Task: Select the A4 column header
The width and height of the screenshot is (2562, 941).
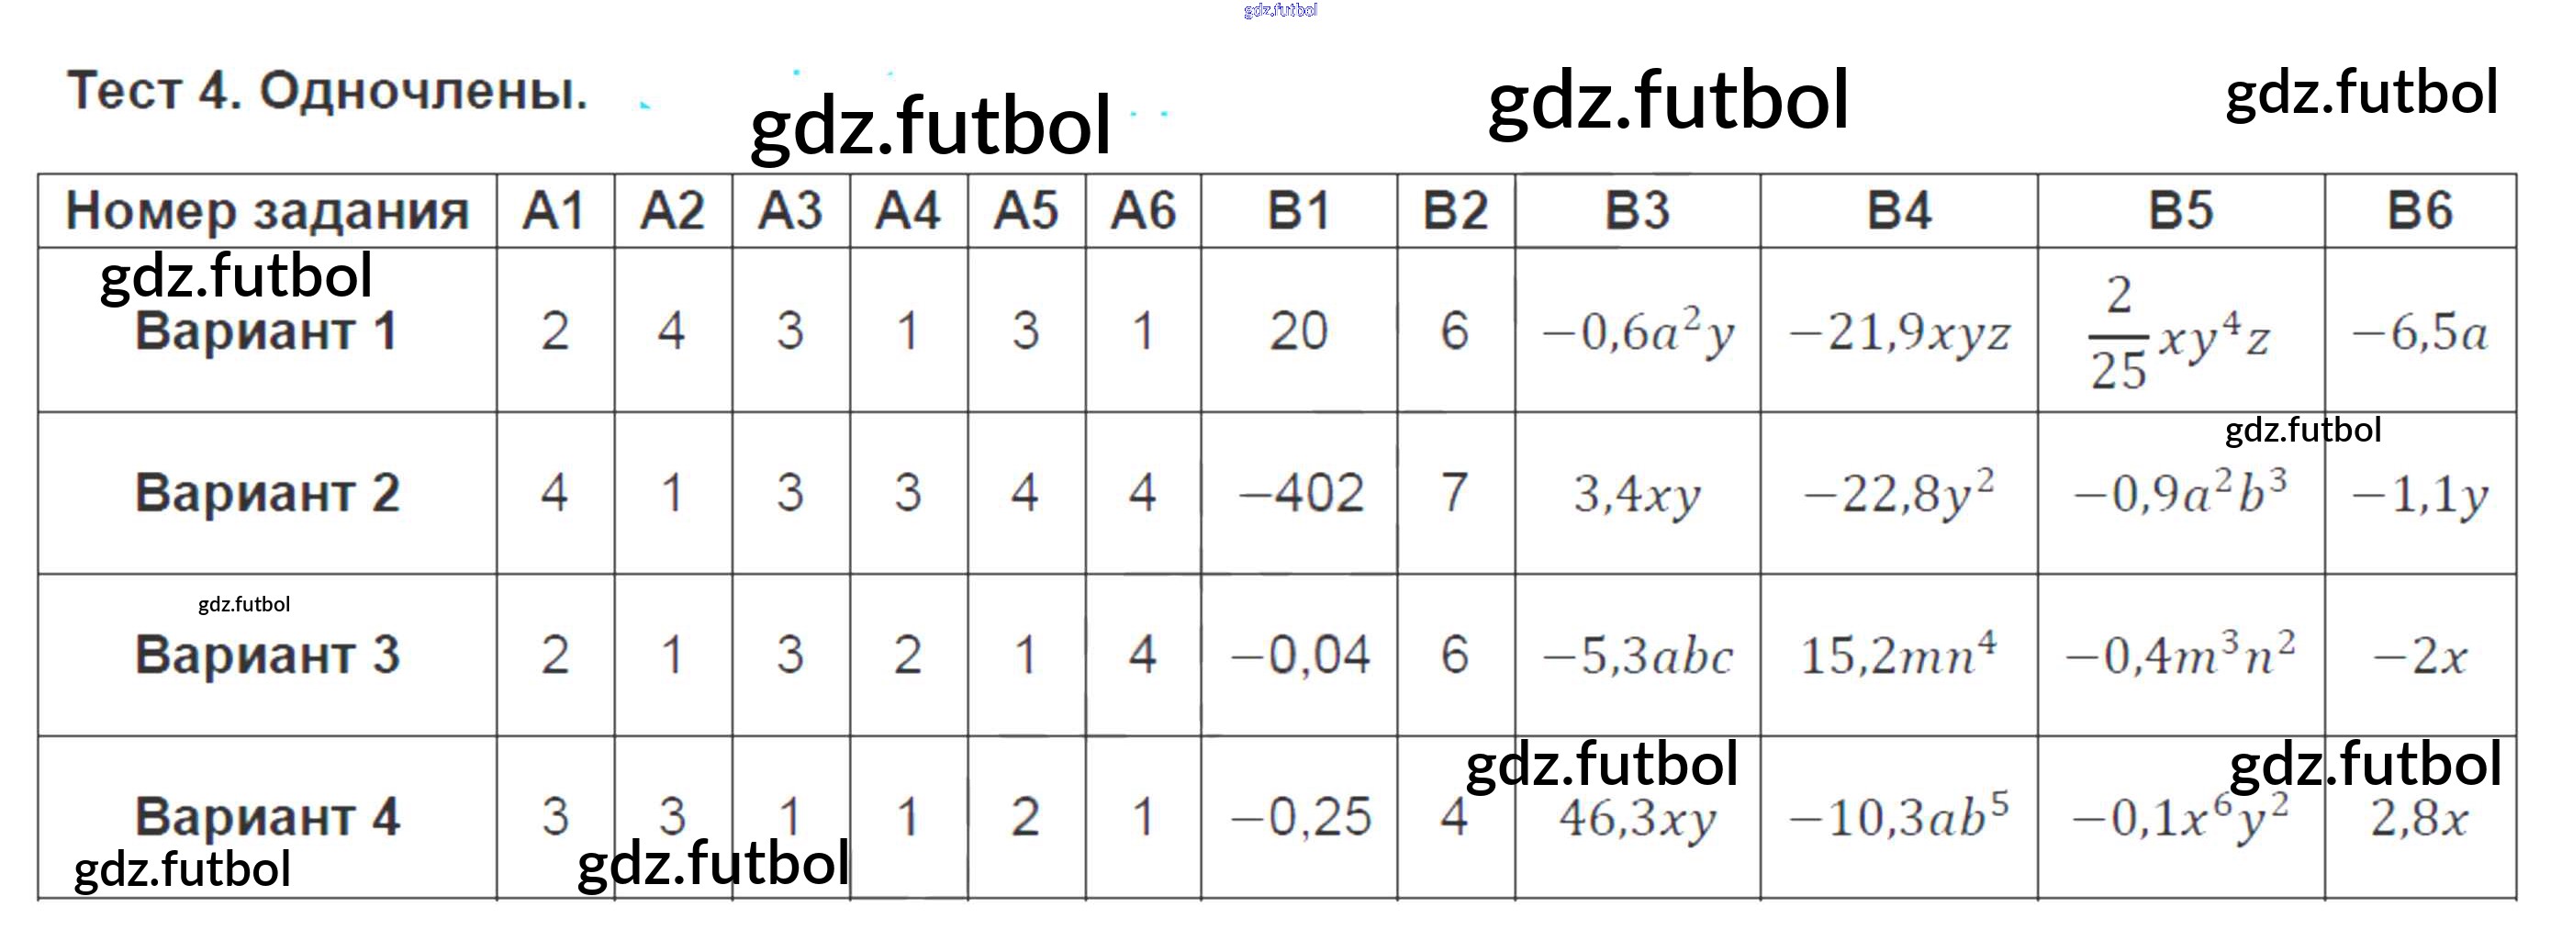Action: pyautogui.click(x=907, y=211)
